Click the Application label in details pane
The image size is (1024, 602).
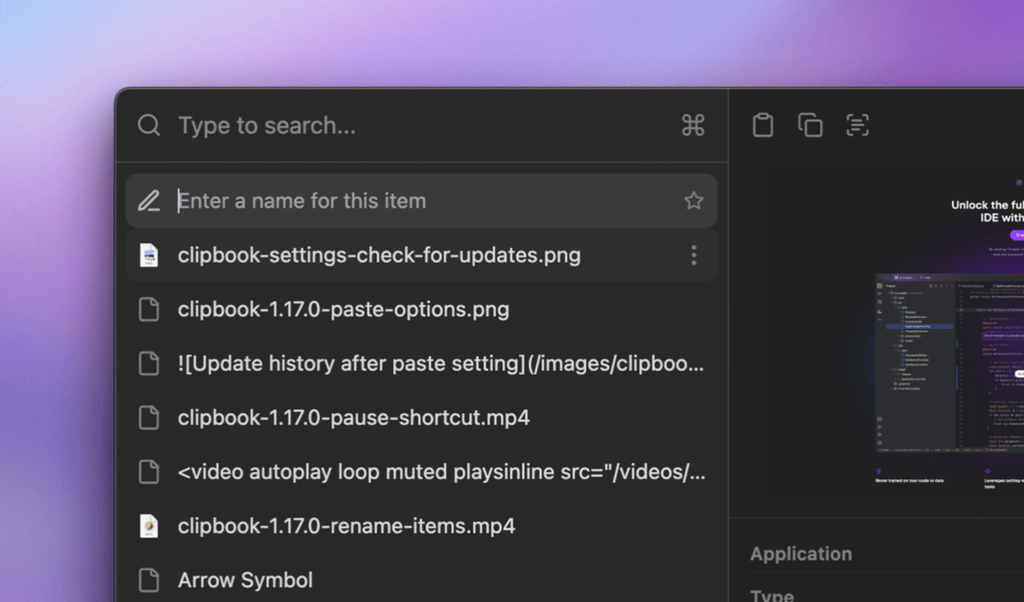tap(801, 554)
